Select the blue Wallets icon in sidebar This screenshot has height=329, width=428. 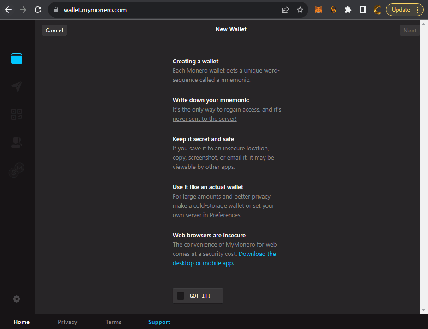point(17,59)
